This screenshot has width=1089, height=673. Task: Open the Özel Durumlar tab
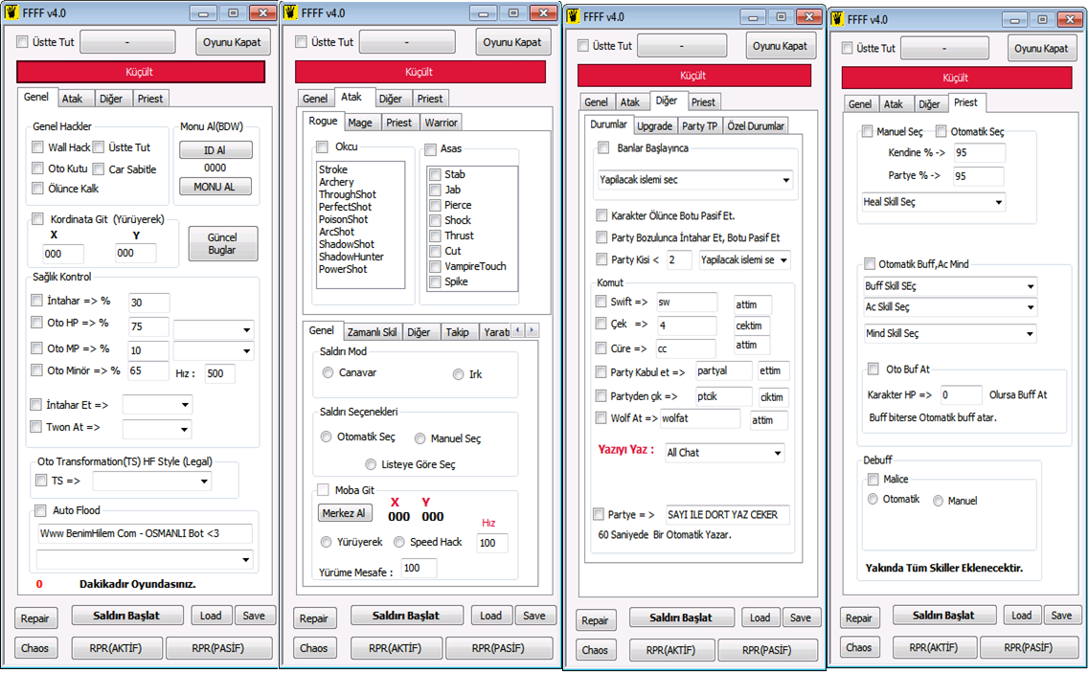click(756, 125)
